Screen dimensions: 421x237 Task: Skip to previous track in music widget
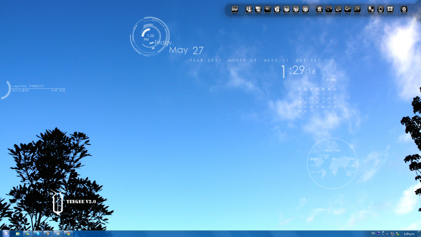[14, 91]
